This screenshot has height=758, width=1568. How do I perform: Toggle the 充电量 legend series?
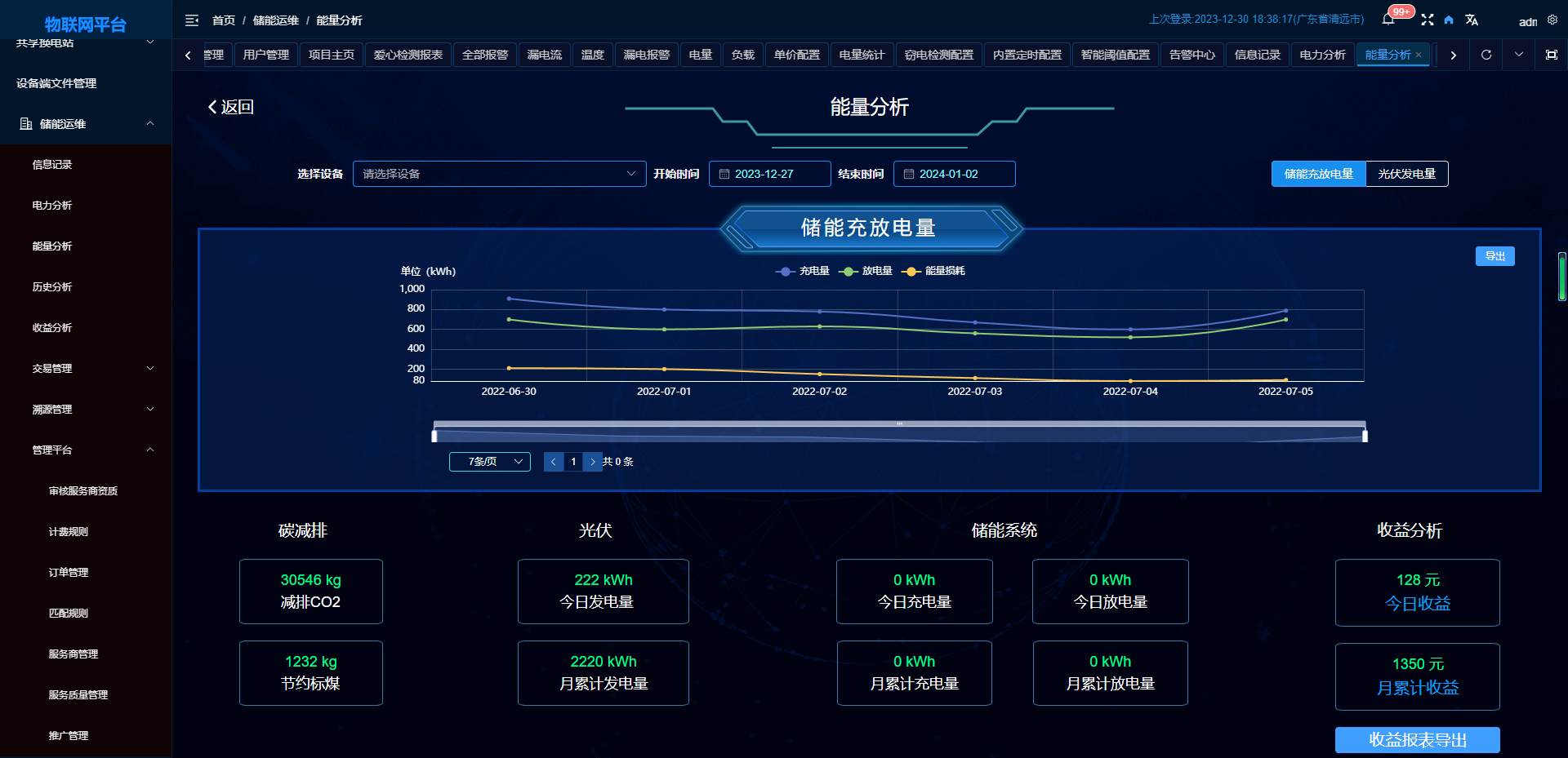[802, 271]
